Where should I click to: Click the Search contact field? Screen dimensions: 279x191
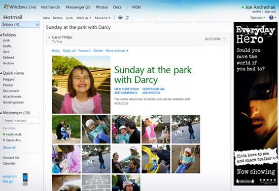click(21, 120)
